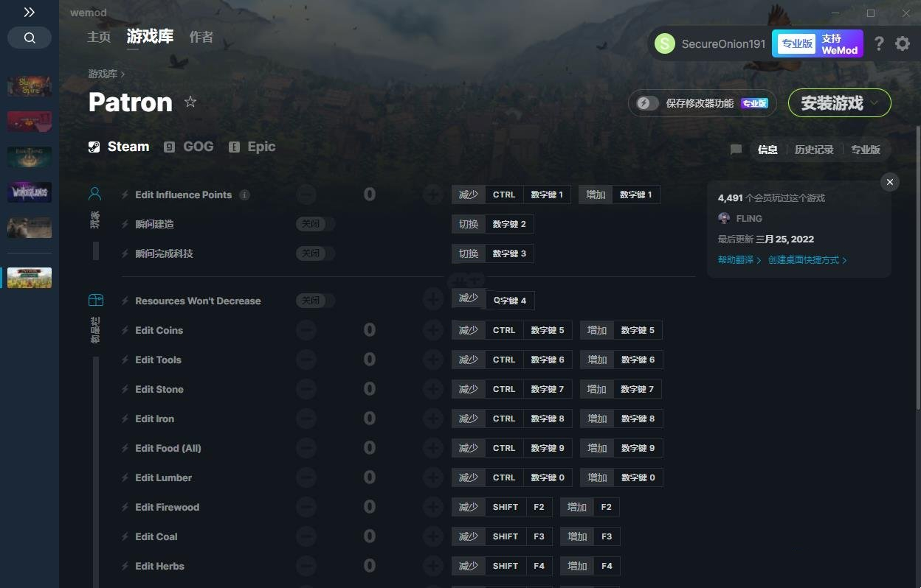Screen dimensions: 921x588
Task: Increase Edit Coins with plus icon
Action: (433, 330)
